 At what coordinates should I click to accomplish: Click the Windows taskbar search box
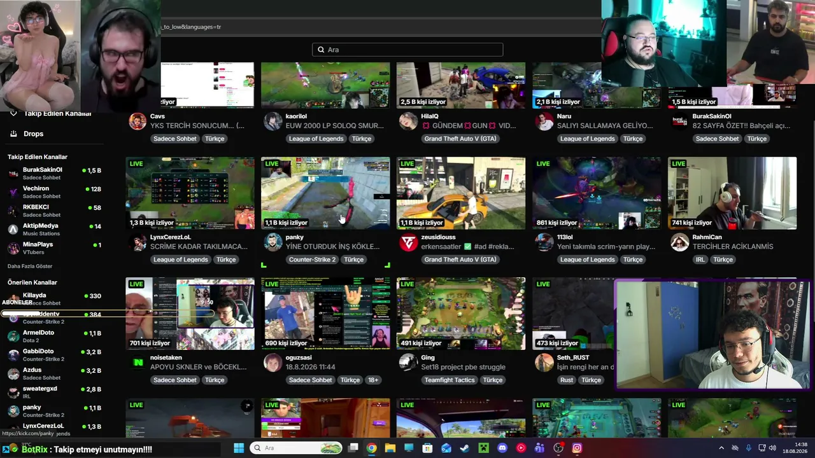pos(295,448)
